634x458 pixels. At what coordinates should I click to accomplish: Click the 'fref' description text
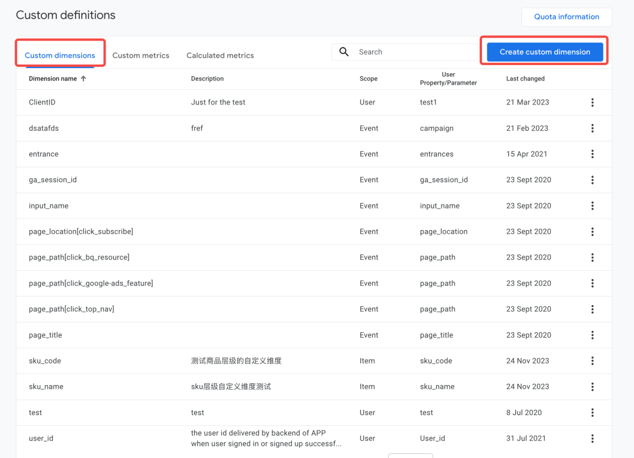point(197,128)
